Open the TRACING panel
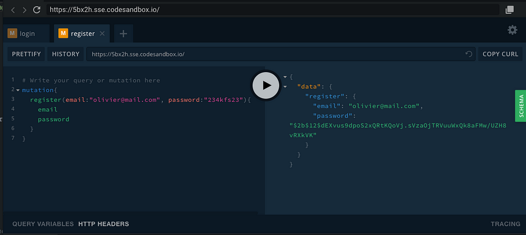Screen dimensions: 526x235 [x=505, y=224]
